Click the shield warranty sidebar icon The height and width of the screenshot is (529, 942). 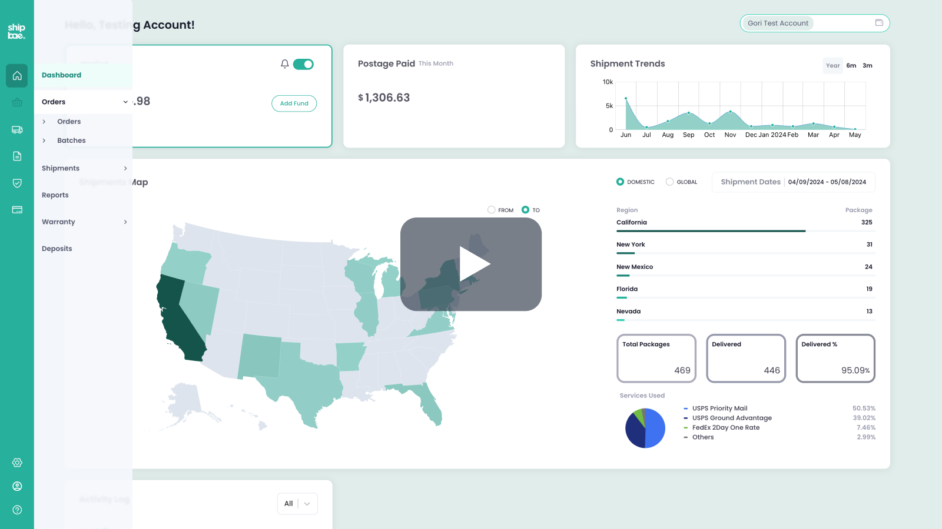pyautogui.click(x=17, y=183)
